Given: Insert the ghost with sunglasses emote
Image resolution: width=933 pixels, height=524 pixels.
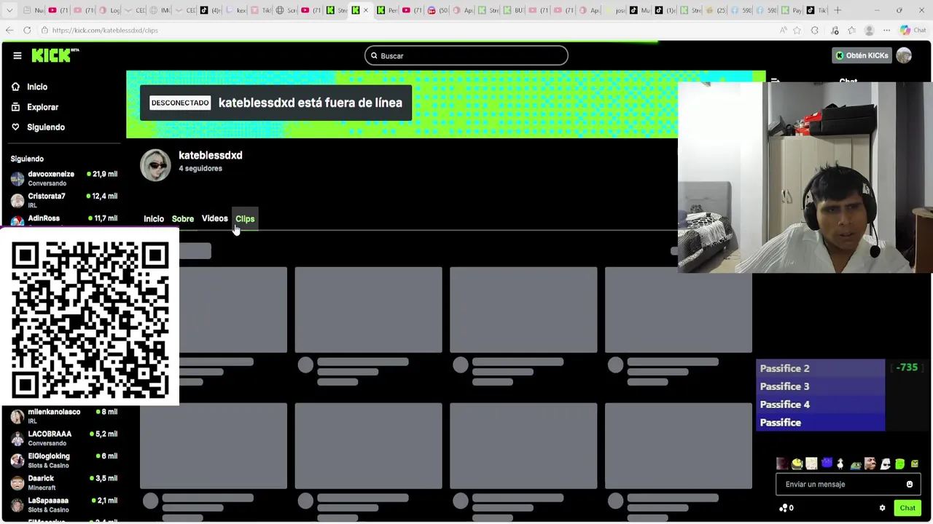Looking at the screenshot, I should 885,464.
